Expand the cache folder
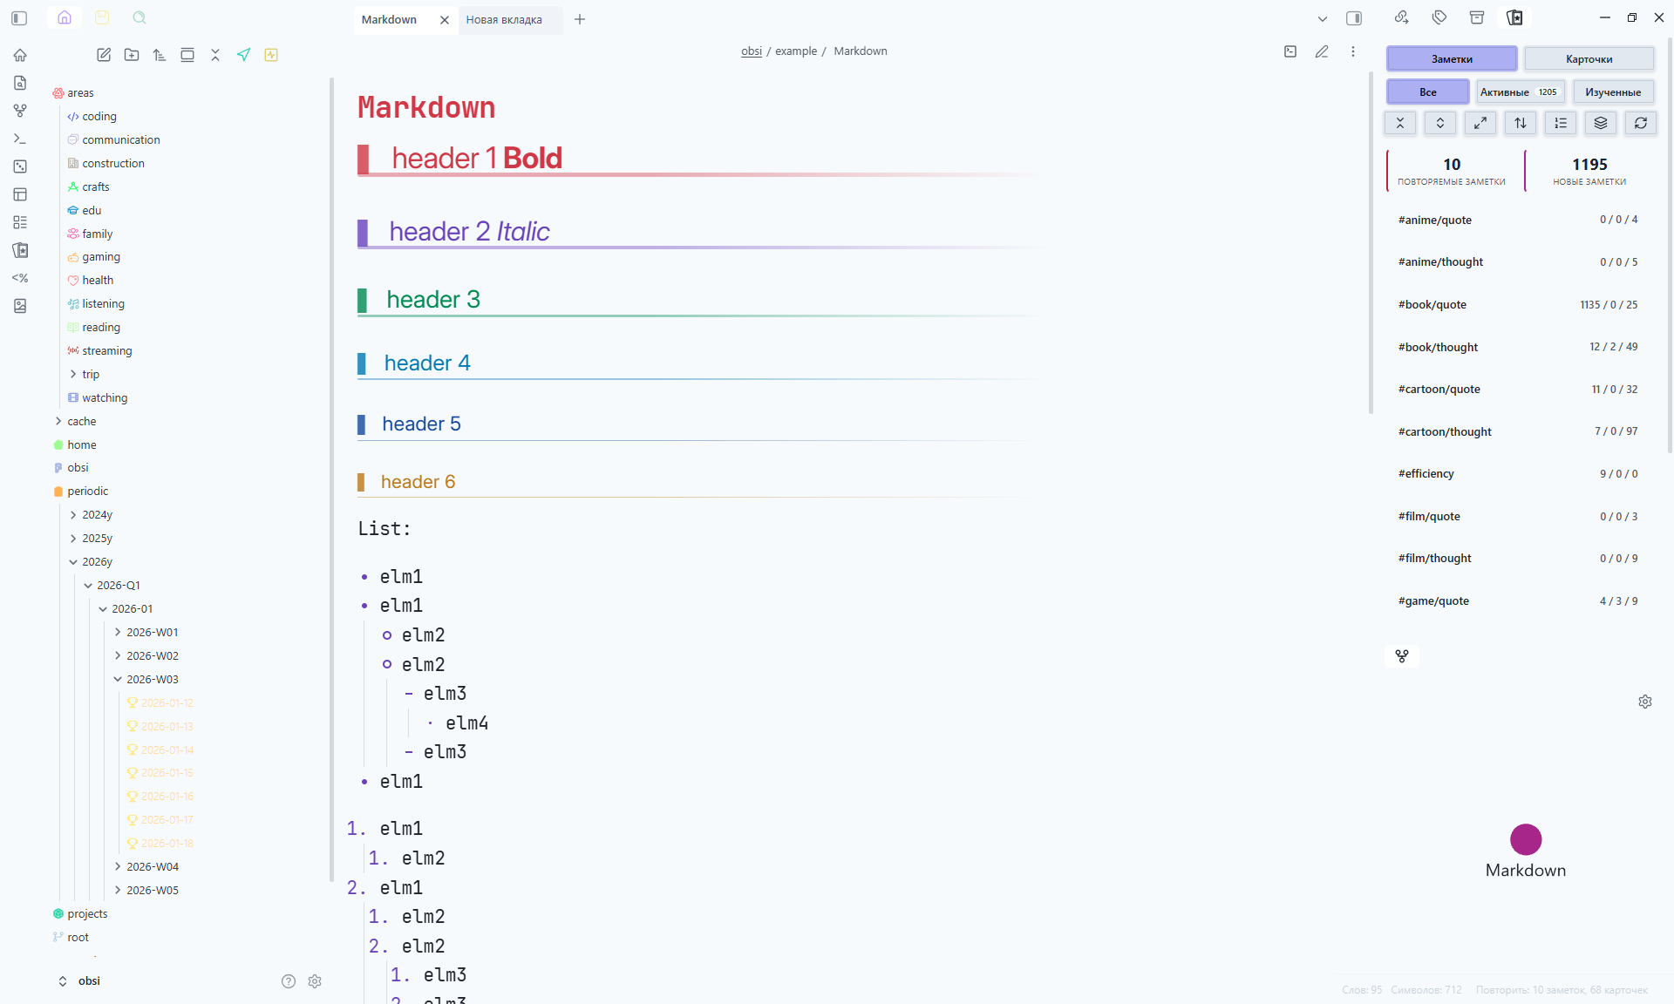This screenshot has width=1674, height=1004. (58, 421)
